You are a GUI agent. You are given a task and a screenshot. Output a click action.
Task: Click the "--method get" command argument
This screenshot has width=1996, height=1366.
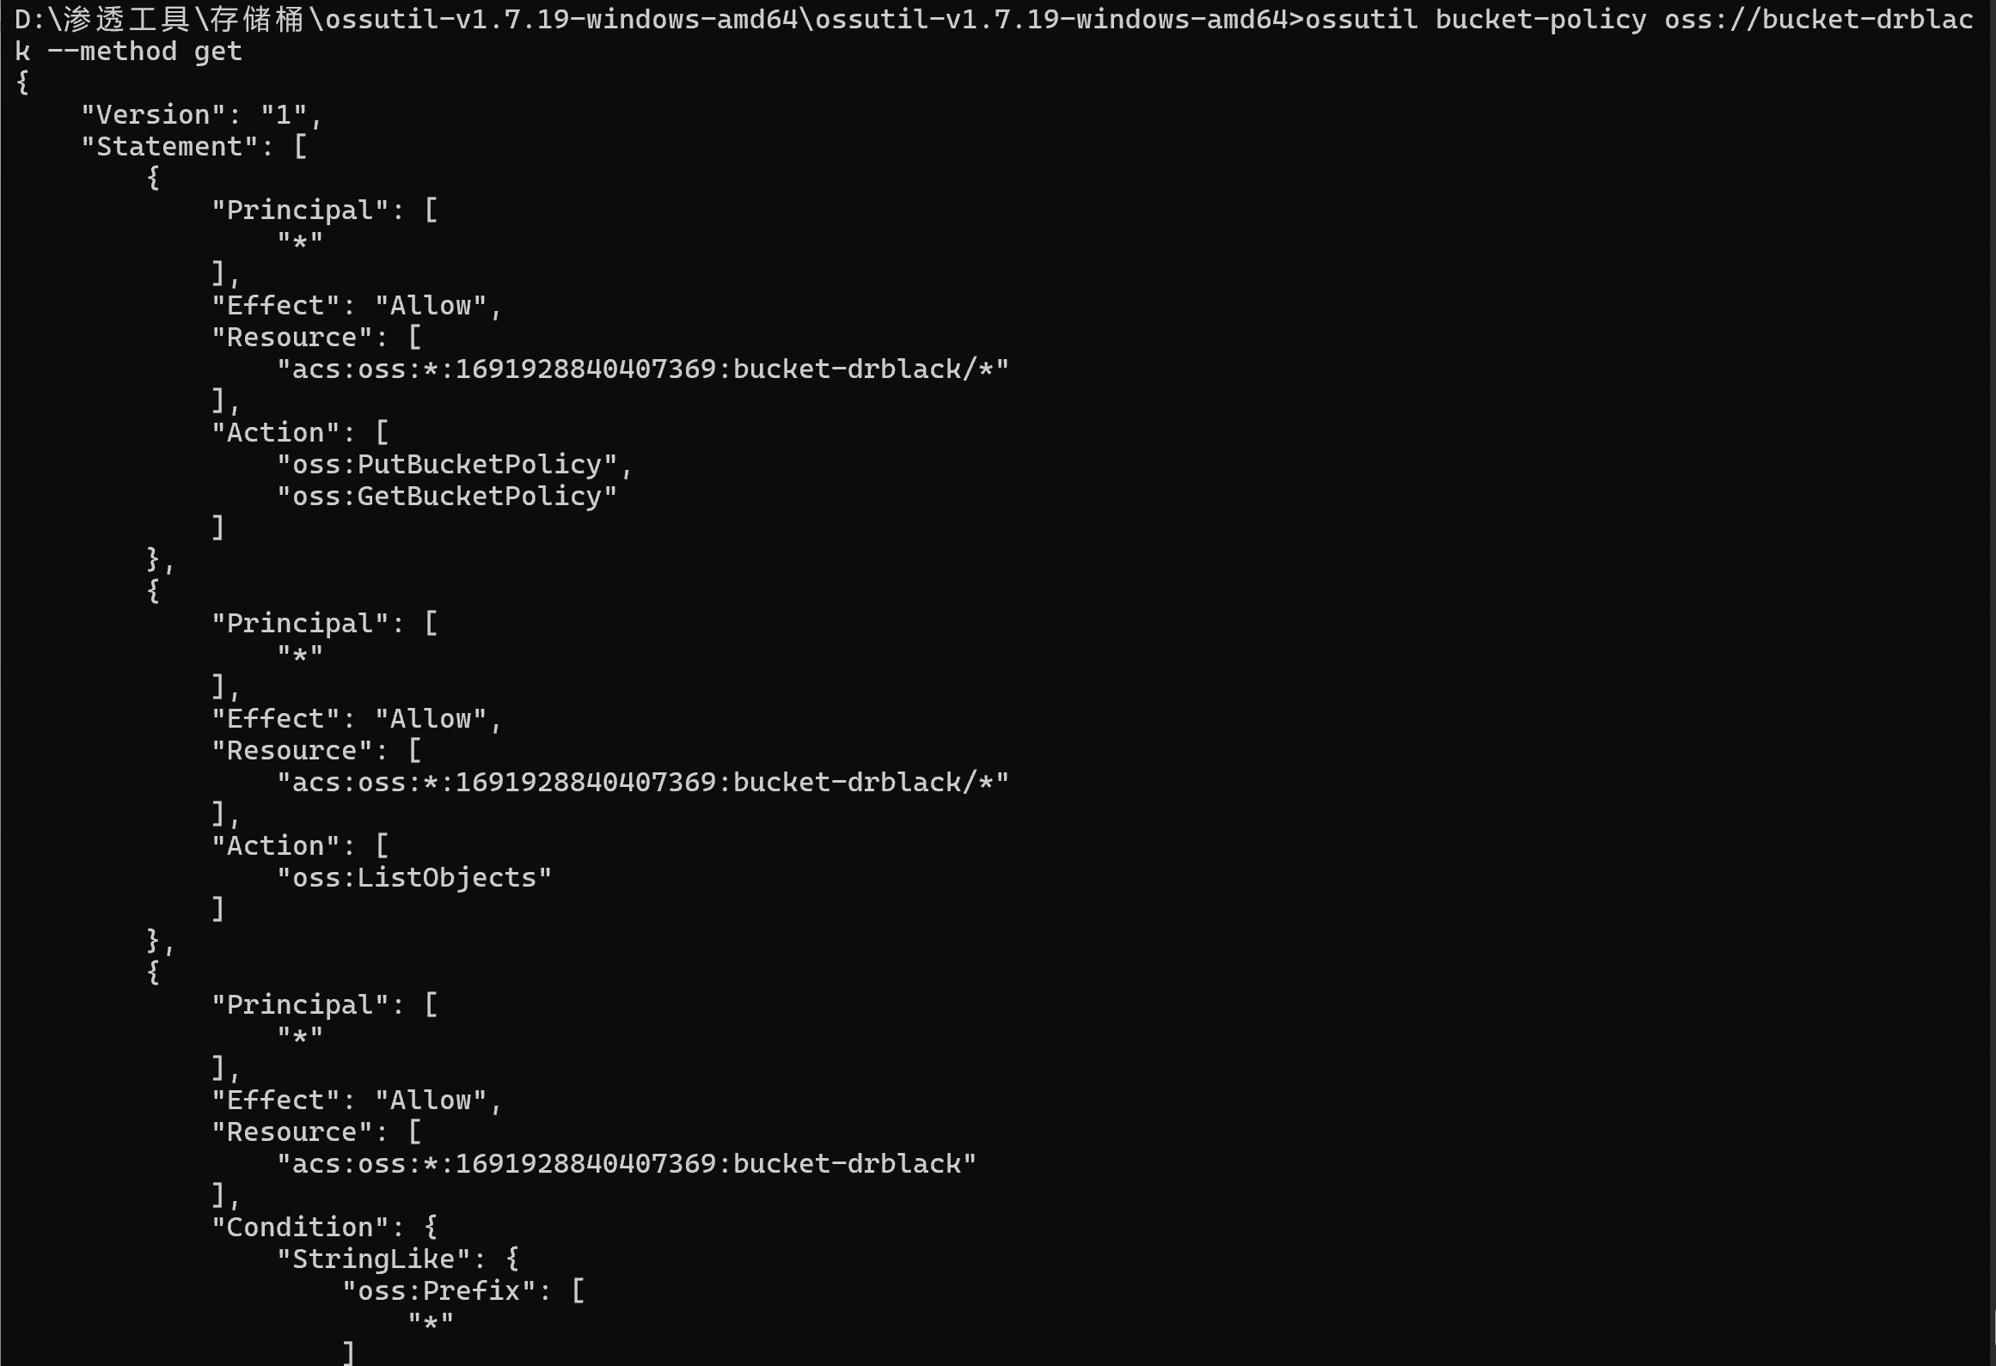(144, 52)
